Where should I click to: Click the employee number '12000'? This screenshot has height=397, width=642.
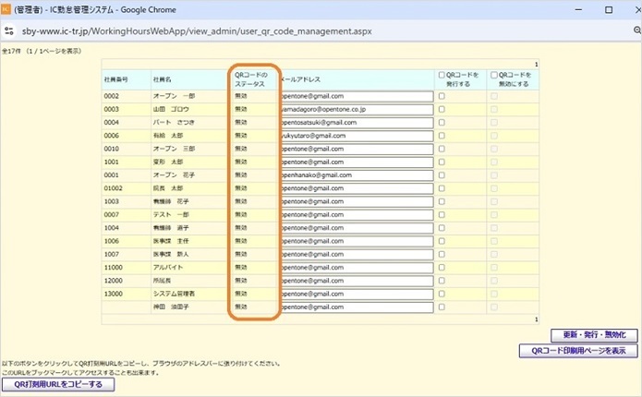[114, 281]
